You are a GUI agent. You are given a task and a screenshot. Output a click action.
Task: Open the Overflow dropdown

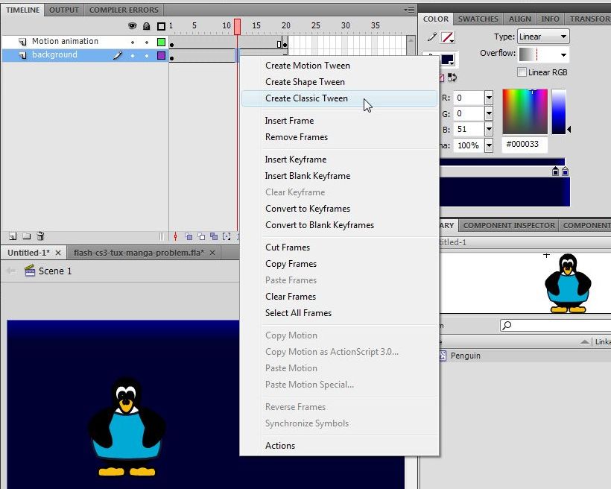(543, 54)
